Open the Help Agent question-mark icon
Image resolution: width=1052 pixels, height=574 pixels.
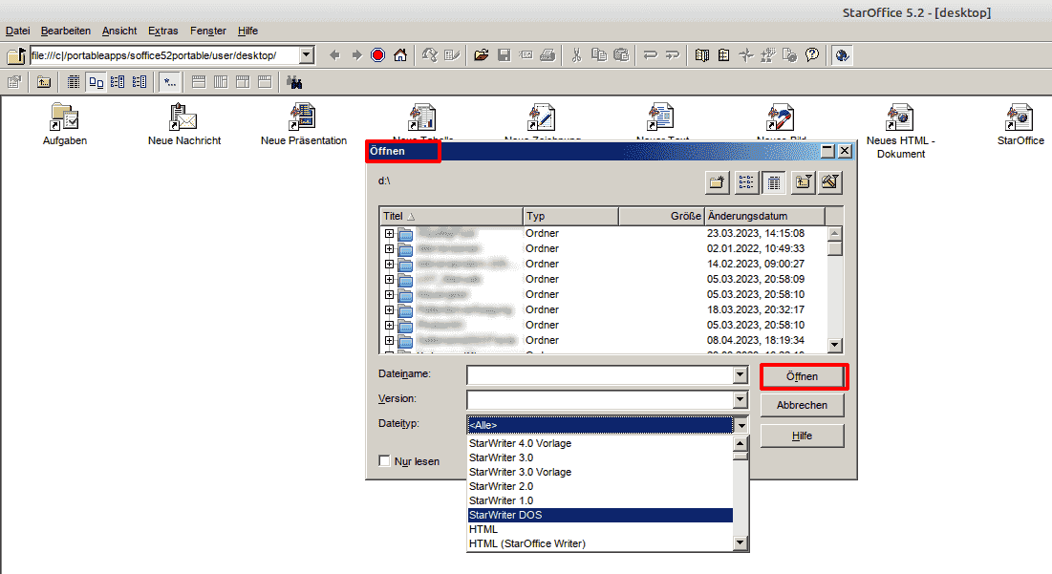[x=812, y=55]
